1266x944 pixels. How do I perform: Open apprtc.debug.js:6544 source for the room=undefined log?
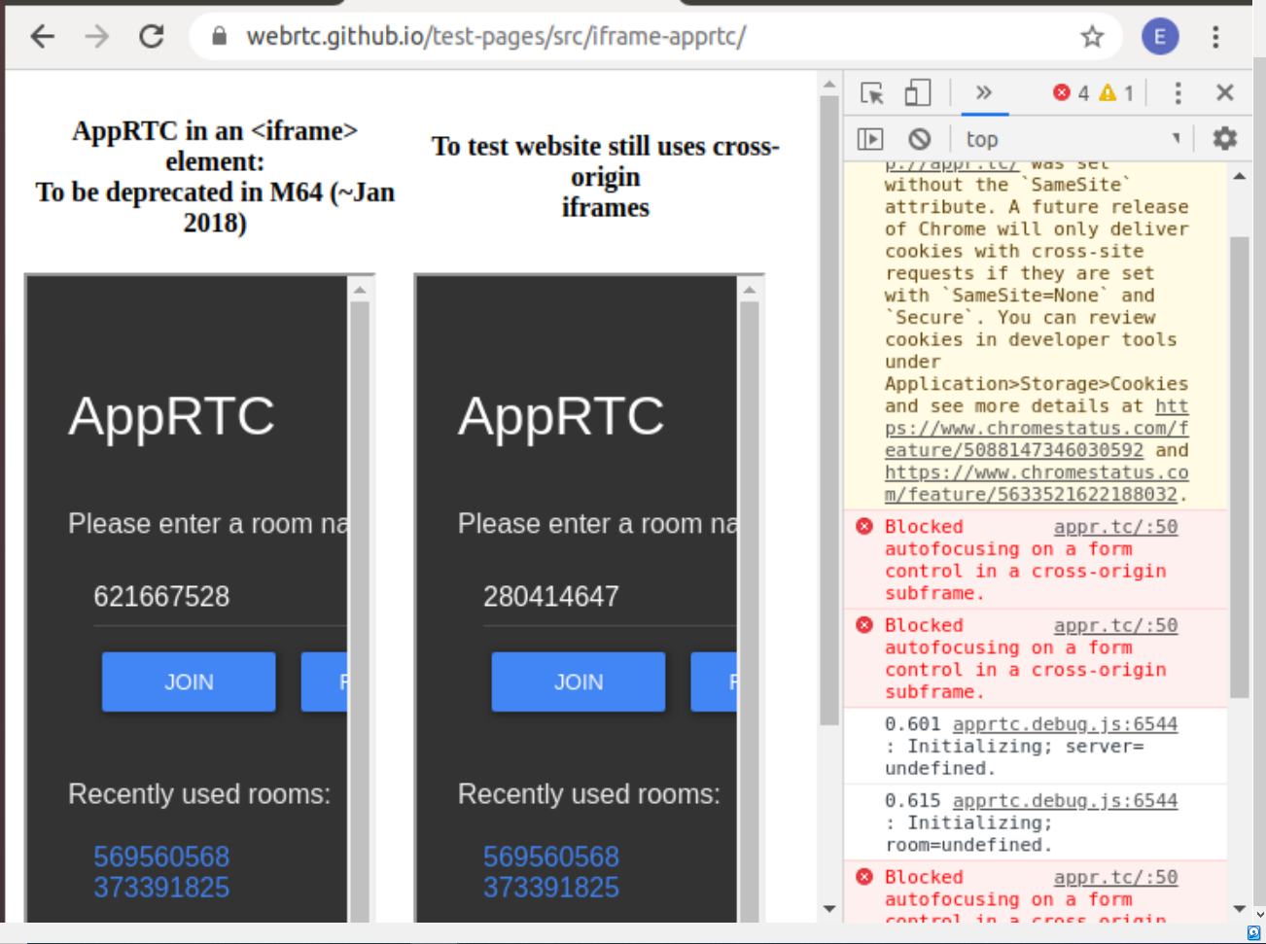pyautogui.click(x=1065, y=801)
